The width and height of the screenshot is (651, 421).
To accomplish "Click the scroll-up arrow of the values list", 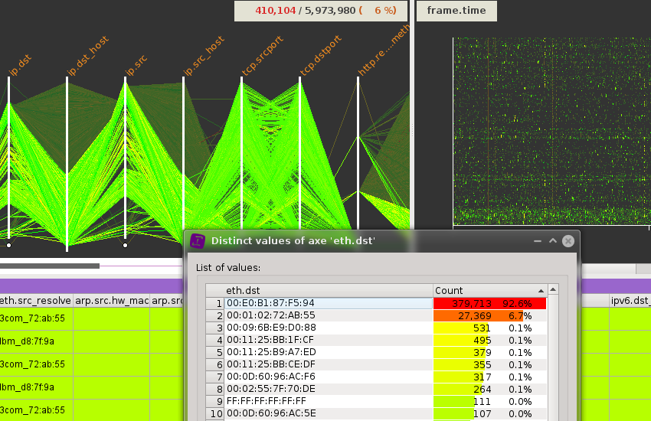I will coord(553,290).
